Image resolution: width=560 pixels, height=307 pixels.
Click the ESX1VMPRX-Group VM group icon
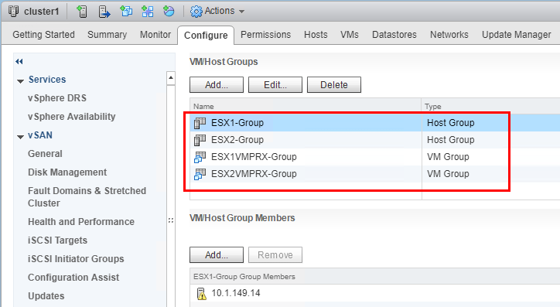200,157
